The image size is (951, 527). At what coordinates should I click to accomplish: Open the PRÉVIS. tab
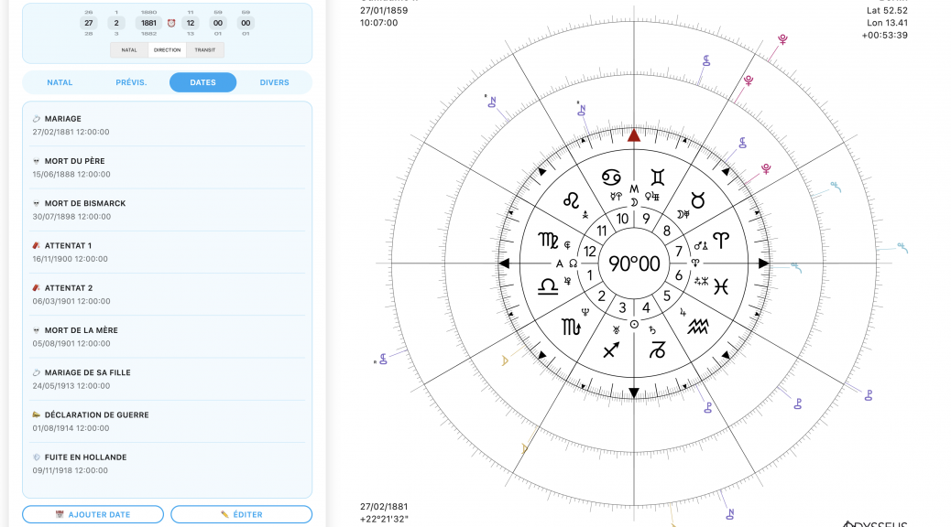(131, 82)
